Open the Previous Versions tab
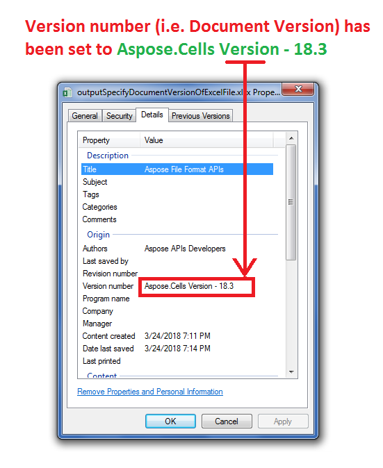383x468 pixels. point(200,116)
